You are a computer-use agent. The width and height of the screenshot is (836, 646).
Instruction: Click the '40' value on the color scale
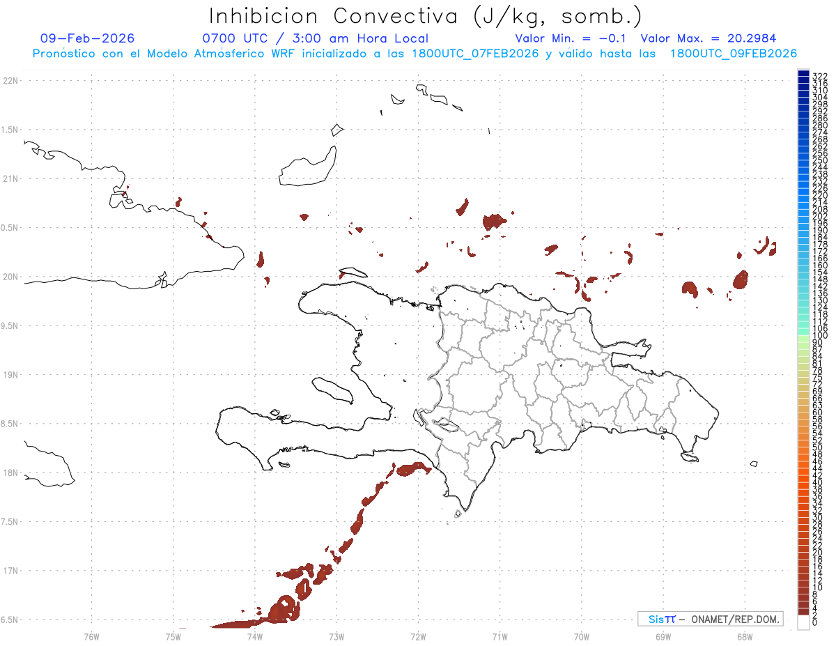tap(818, 482)
